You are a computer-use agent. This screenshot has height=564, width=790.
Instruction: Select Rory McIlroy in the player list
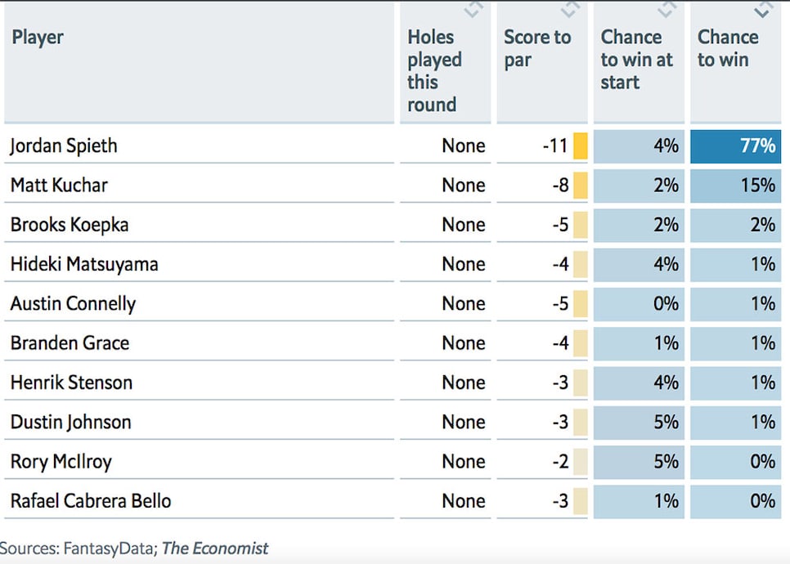(61, 462)
